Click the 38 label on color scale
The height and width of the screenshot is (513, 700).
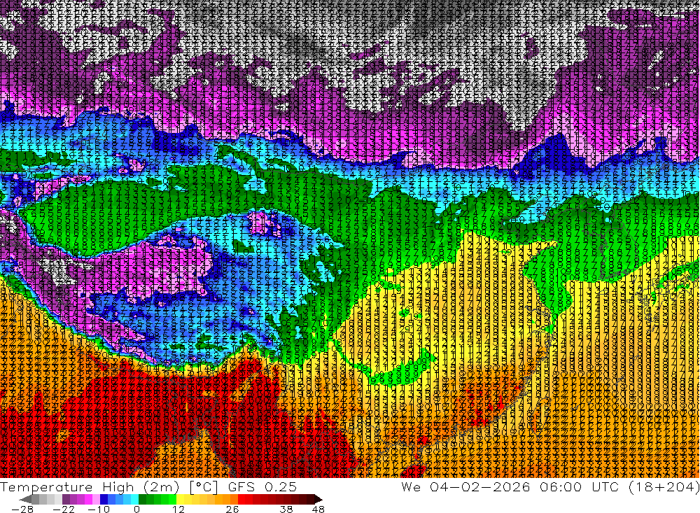click(x=286, y=510)
